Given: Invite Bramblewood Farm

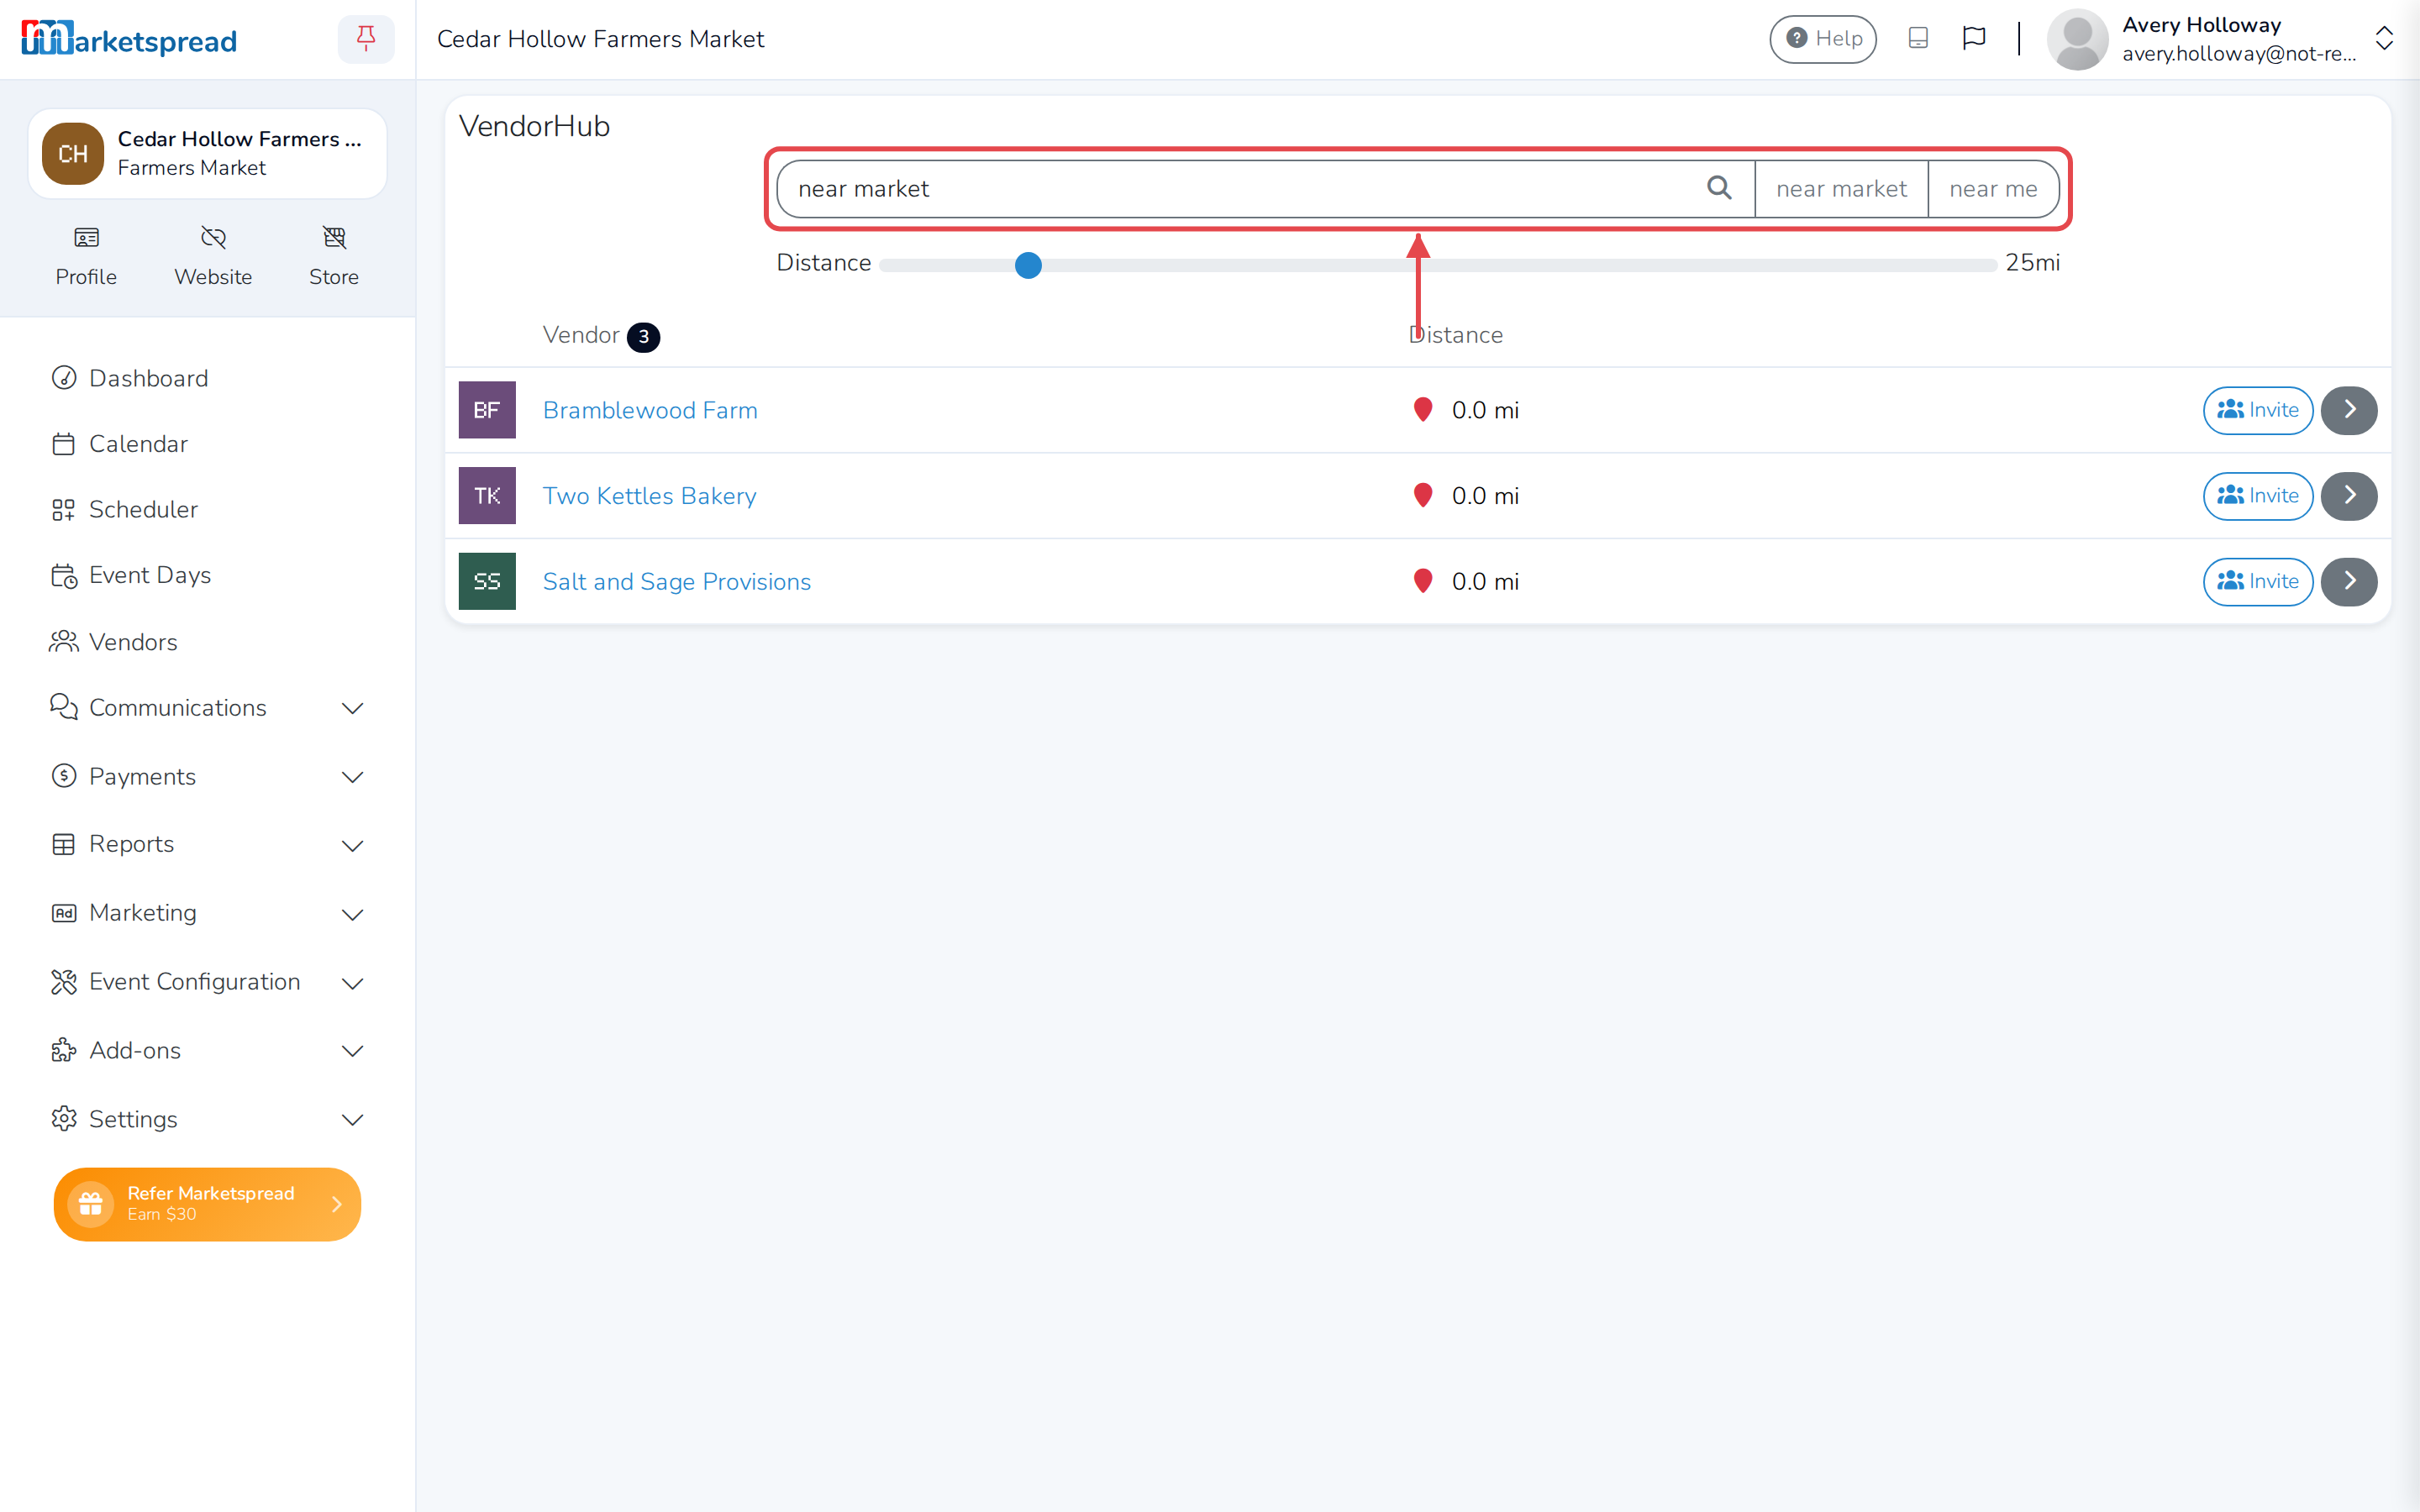Looking at the screenshot, I should pos(2258,410).
